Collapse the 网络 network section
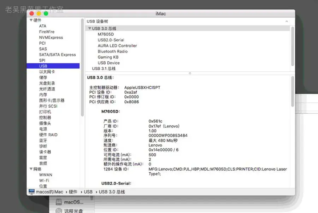 point(31,169)
